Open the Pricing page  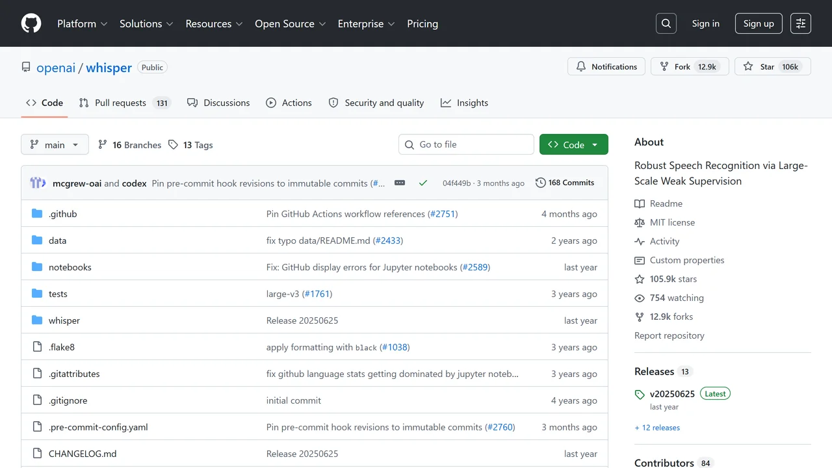click(x=422, y=23)
